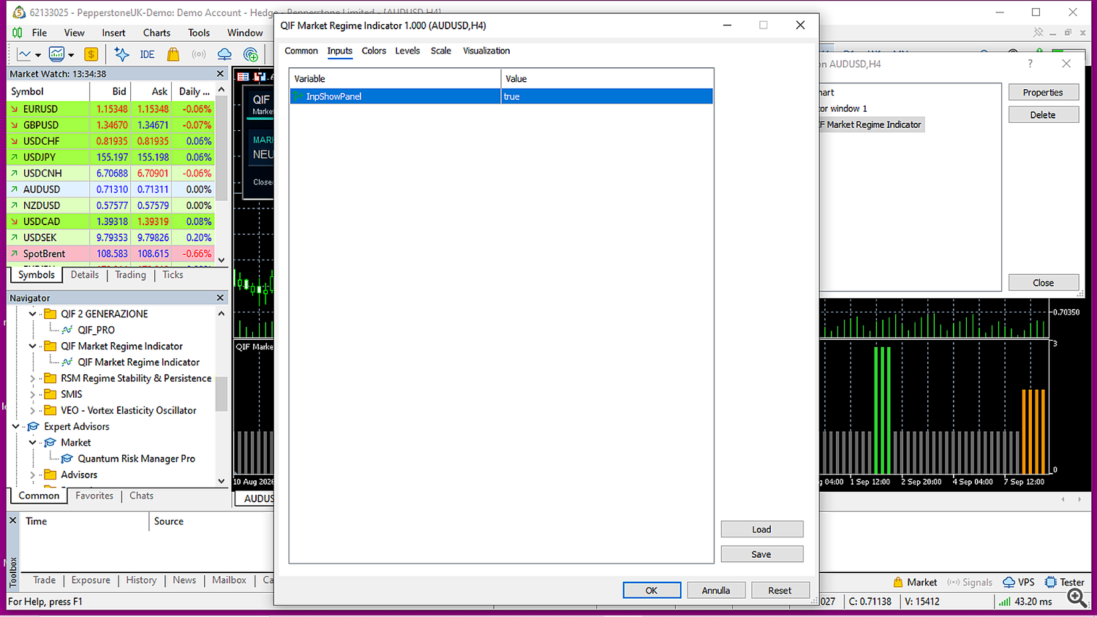Click the InpShowPanel value cell showing true
The width and height of the screenshot is (1097, 617).
coord(607,96)
